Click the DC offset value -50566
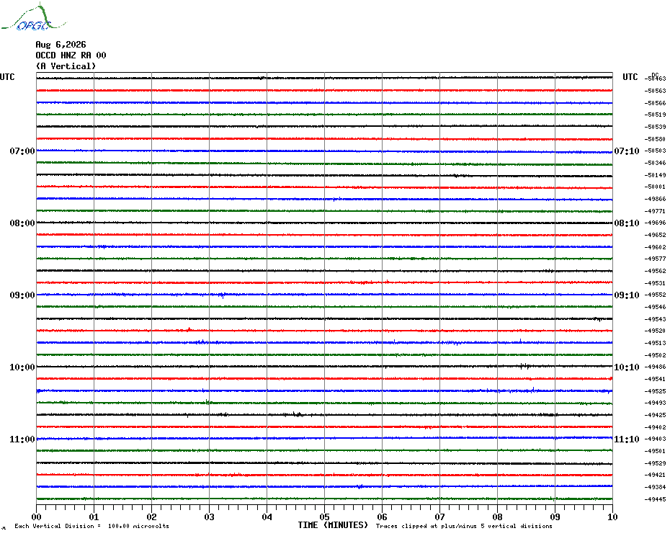The width and height of the screenshot is (670, 536). (655, 103)
